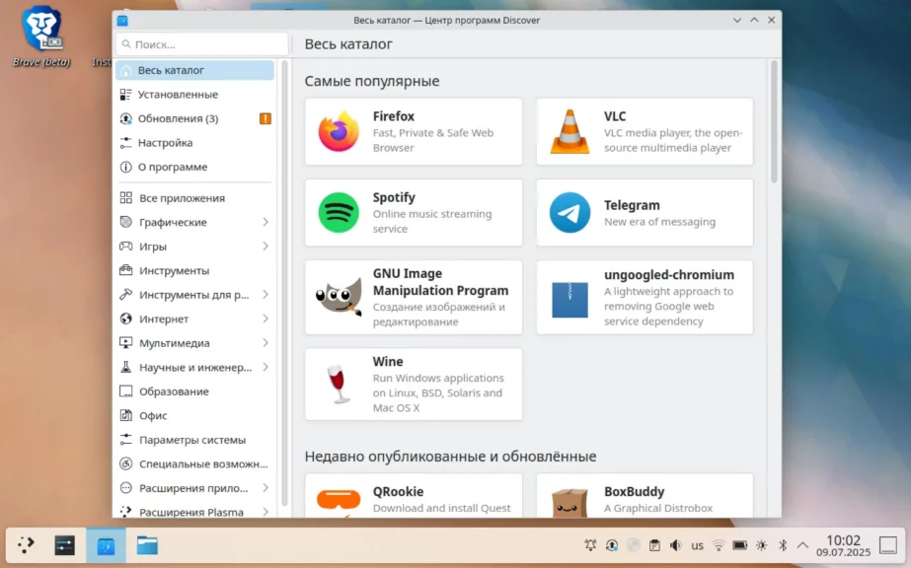Show hidden system tray icons arrow
This screenshot has width=911, height=568.
802,545
